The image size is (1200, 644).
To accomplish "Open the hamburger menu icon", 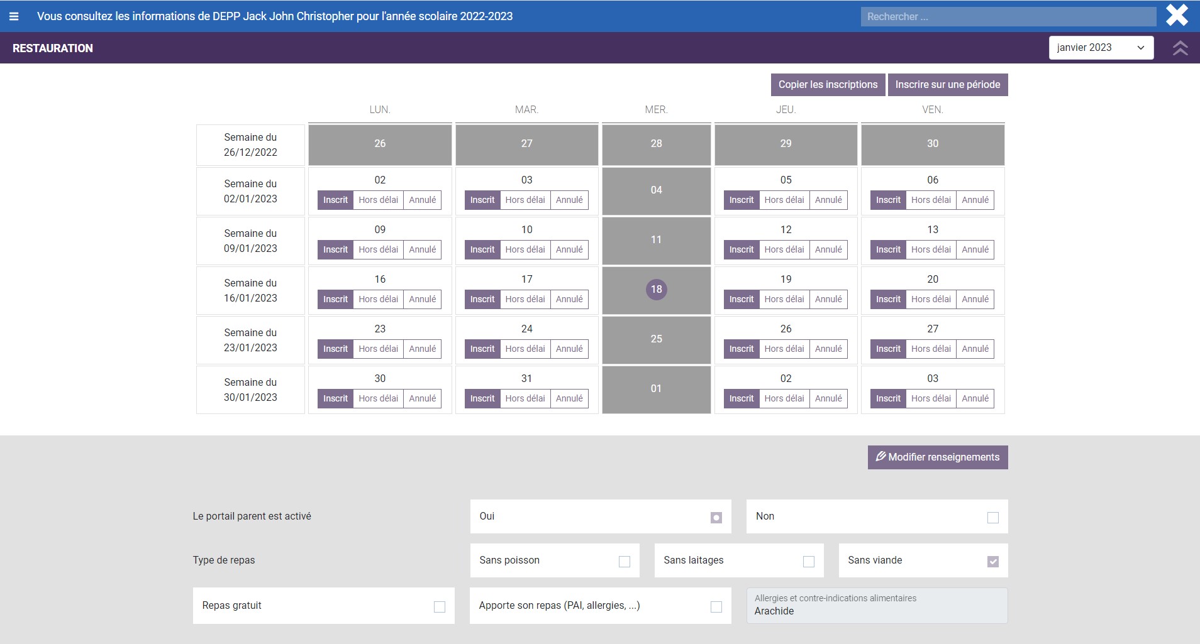I will [14, 16].
